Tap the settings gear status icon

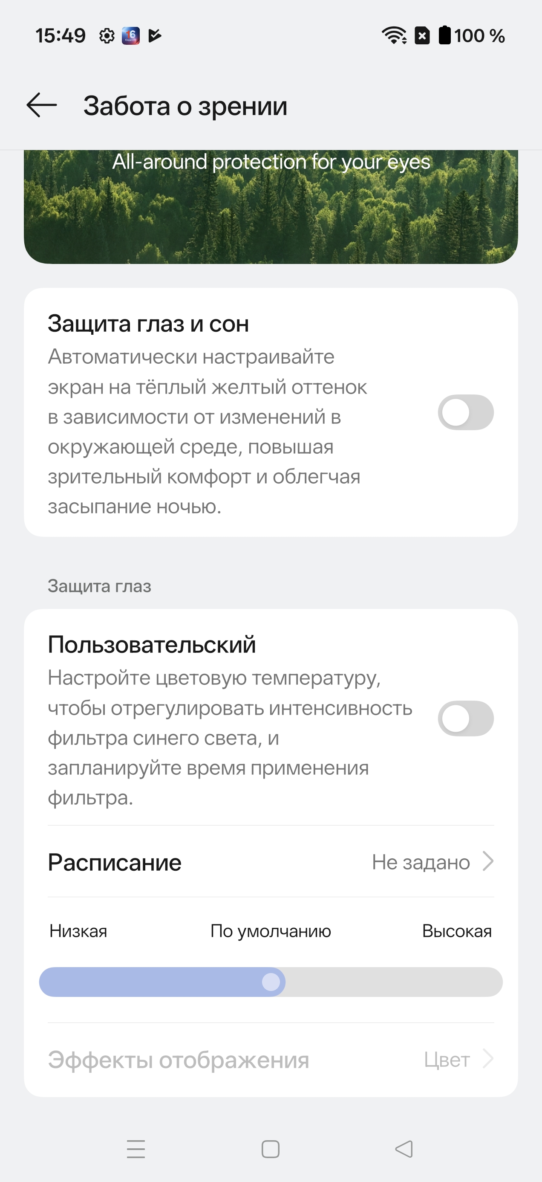(107, 36)
